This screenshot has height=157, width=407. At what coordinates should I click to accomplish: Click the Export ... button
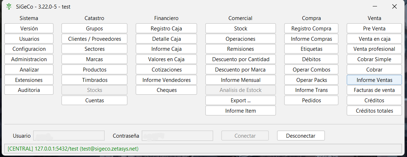click(240, 100)
